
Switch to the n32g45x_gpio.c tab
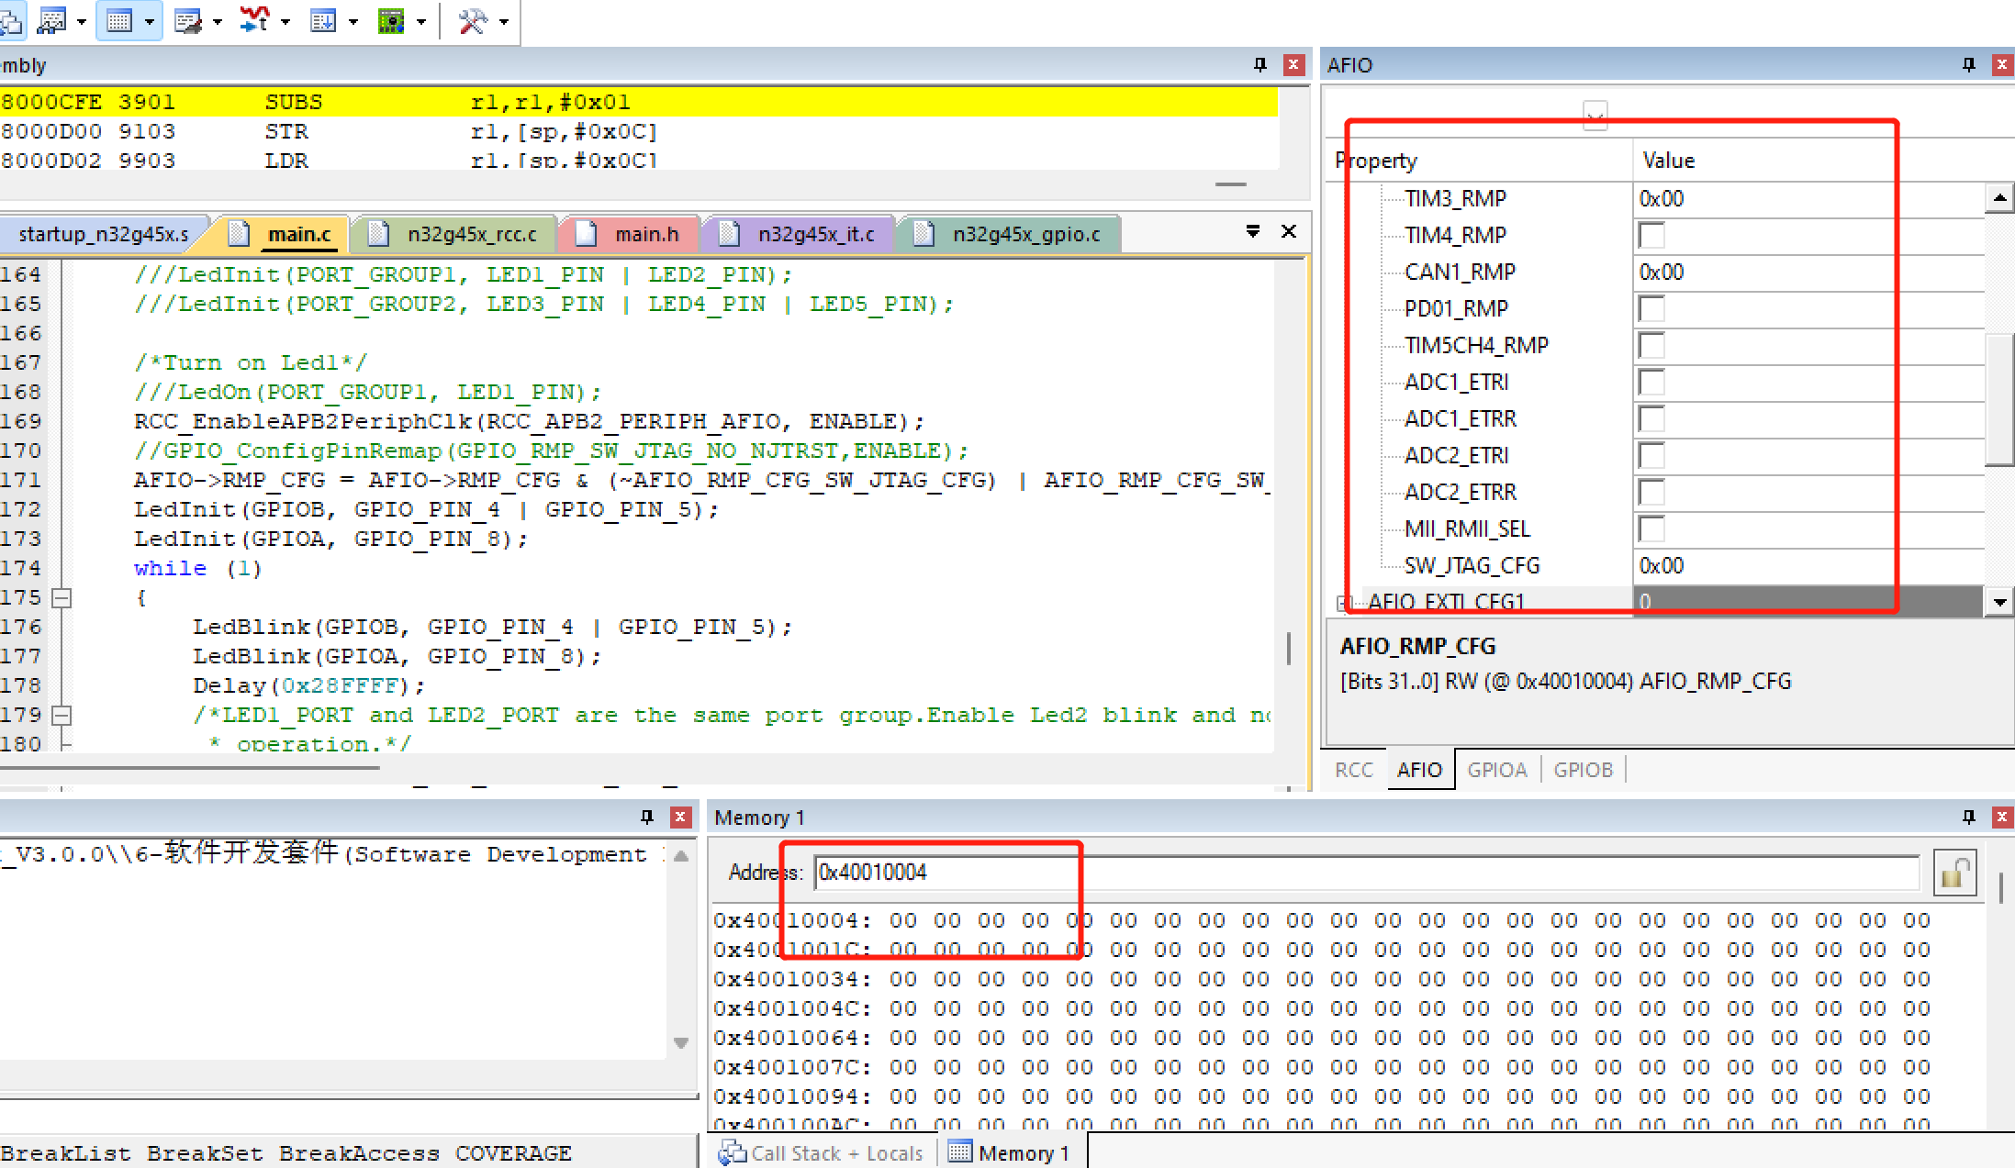(x=1025, y=235)
